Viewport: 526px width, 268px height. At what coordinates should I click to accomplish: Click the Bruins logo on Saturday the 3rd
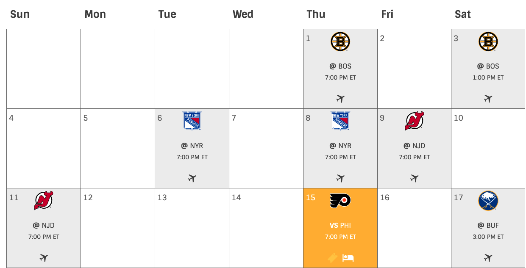point(488,42)
